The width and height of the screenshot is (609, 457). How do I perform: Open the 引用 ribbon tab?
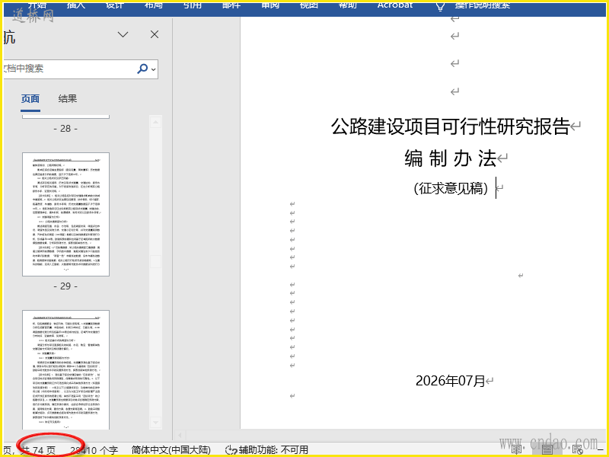193,5
